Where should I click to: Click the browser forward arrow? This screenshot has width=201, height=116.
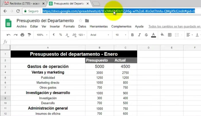pyautogui.click(x=11, y=11)
